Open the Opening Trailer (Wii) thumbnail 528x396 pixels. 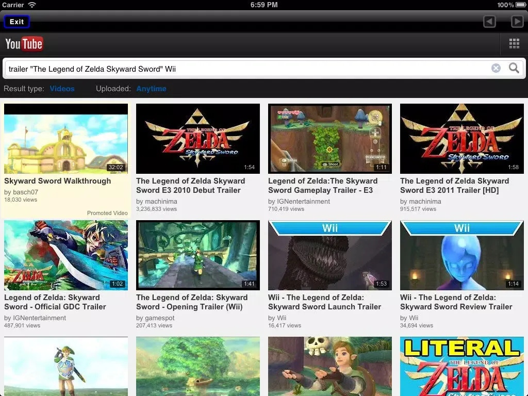click(x=198, y=255)
